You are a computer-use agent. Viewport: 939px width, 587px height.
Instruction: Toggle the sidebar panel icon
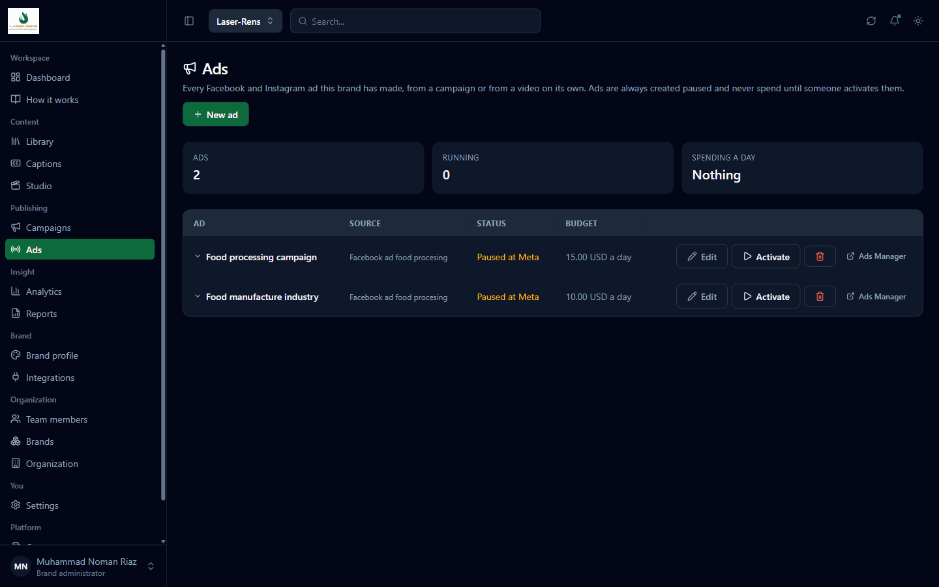click(x=189, y=21)
